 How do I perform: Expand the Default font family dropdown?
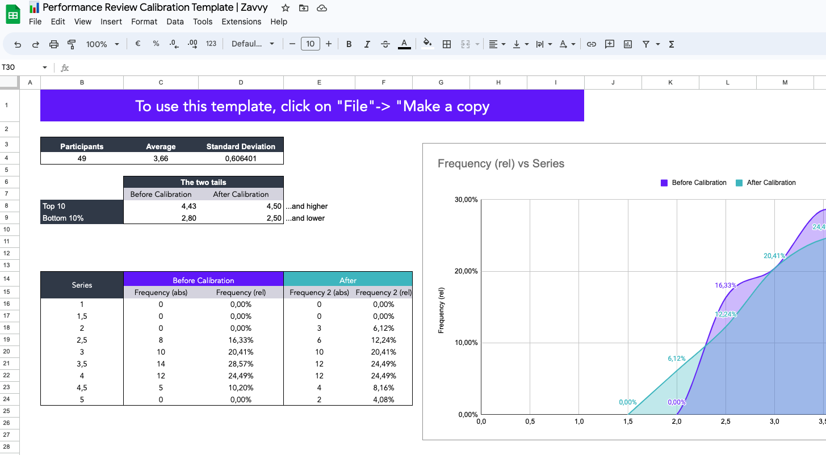click(x=253, y=44)
